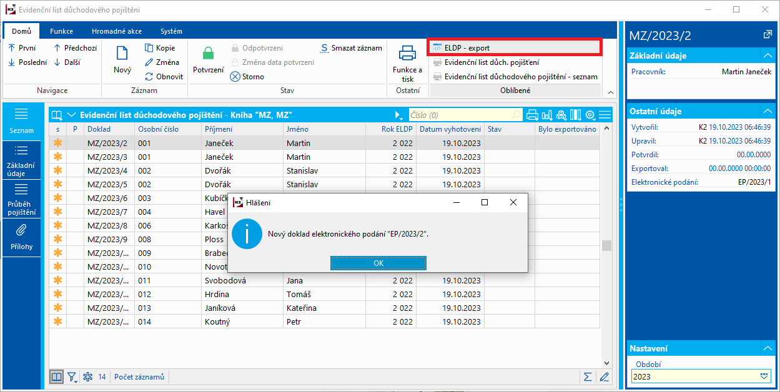This screenshot has width=780, height=392.
Task: Switch to the Hromadné akce ribbon tab
Action: pos(116,31)
